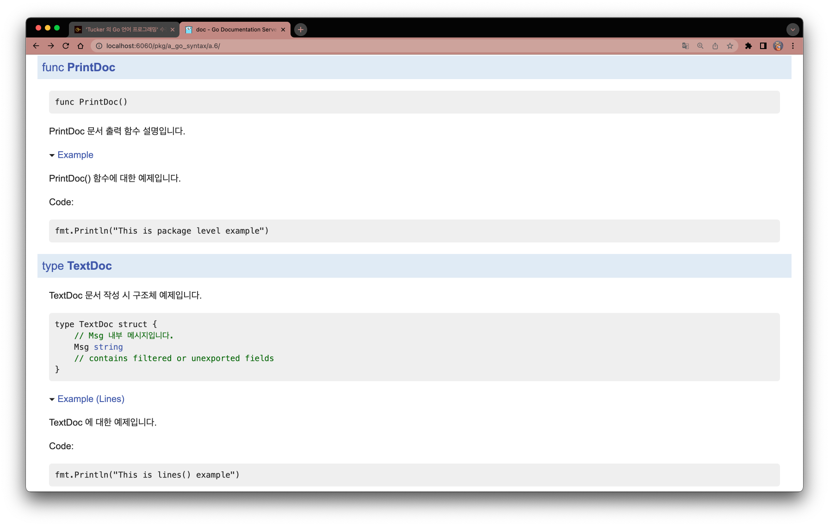
Task: Open the browser home page
Action: pos(80,46)
